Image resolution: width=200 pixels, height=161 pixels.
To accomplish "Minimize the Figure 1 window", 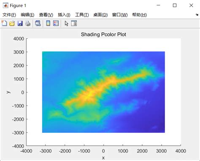I will tap(158, 5).
